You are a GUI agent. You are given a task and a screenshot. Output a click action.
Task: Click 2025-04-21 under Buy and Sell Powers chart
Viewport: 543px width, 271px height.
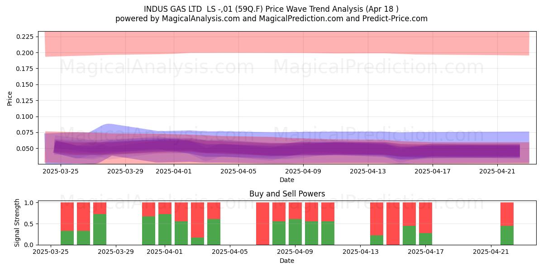point(491,252)
